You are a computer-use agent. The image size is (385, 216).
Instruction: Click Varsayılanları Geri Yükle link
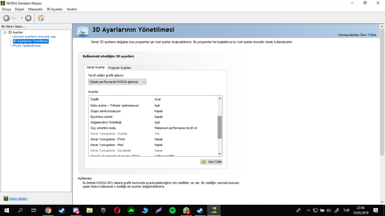(x=357, y=35)
